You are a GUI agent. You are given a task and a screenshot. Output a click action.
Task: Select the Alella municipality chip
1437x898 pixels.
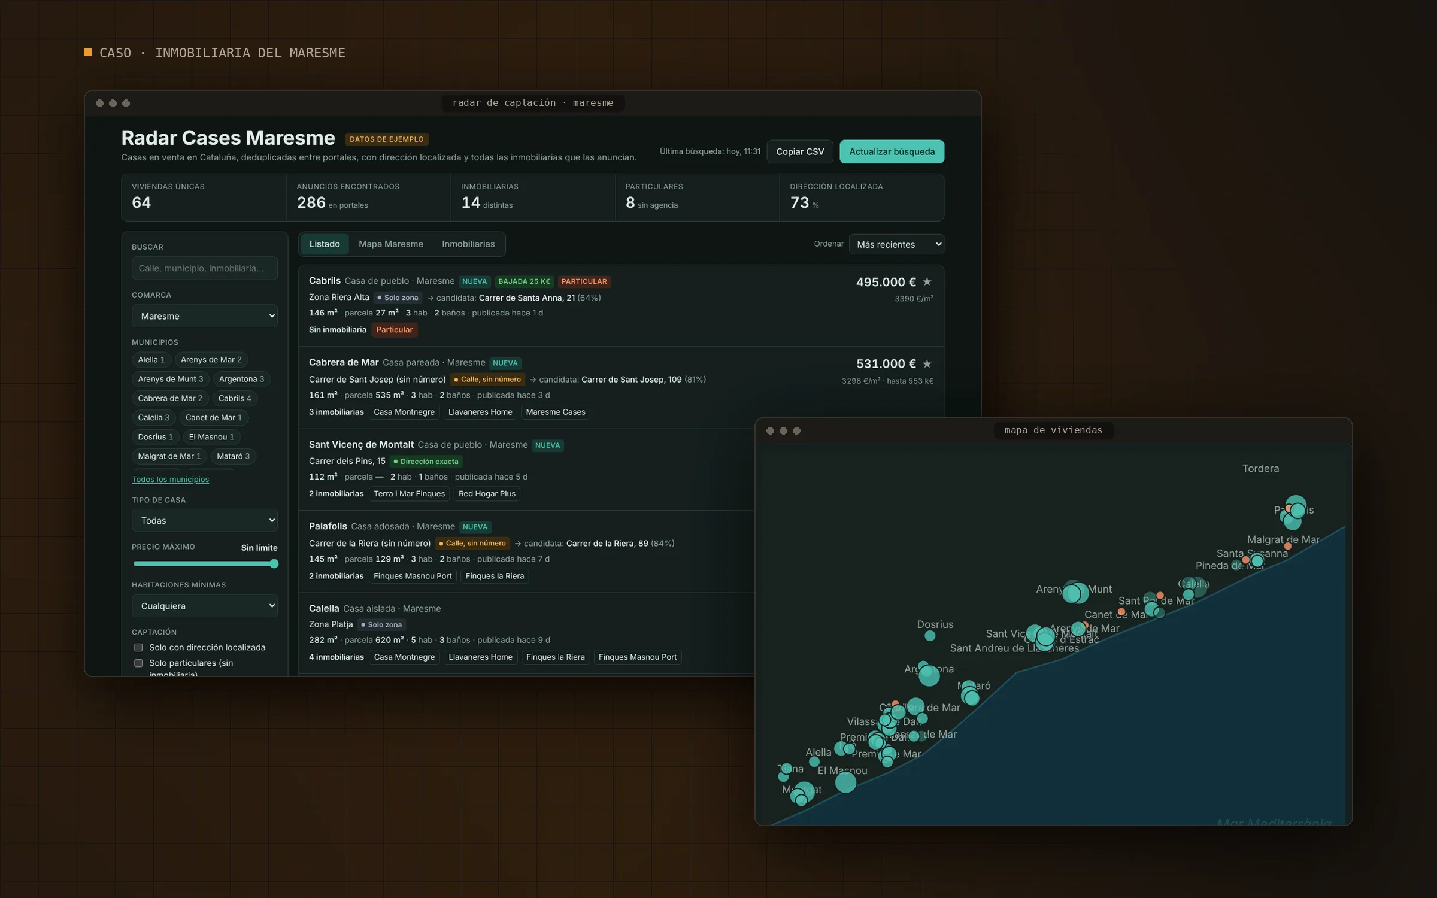pos(151,359)
